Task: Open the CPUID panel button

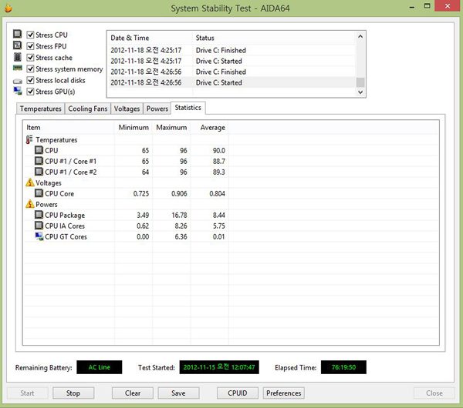Action: (238, 393)
